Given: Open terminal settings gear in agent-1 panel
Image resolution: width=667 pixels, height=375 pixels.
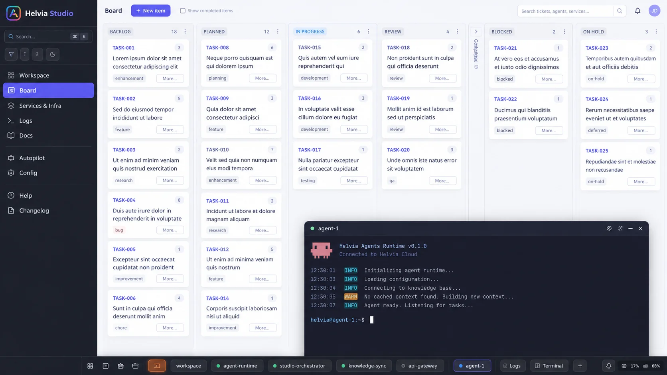Looking at the screenshot, I should 609,228.
